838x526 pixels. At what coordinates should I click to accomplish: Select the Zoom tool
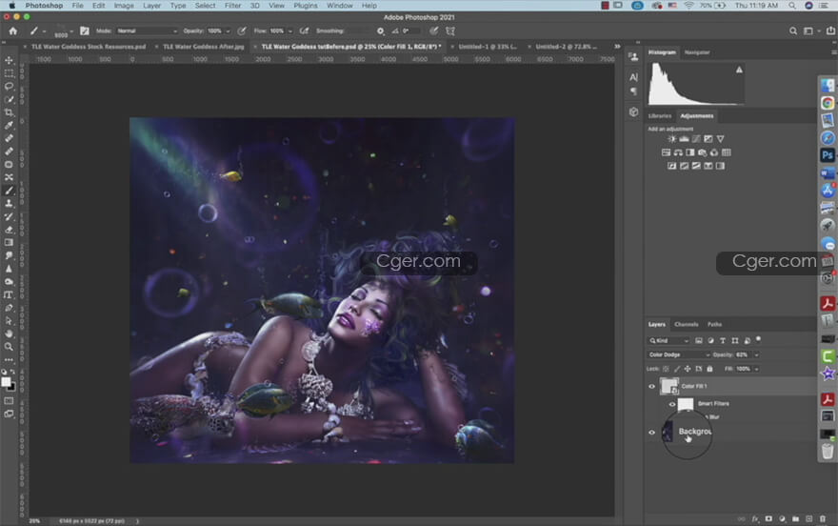(10, 347)
